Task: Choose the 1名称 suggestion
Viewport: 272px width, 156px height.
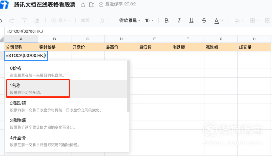Action: coord(66,89)
